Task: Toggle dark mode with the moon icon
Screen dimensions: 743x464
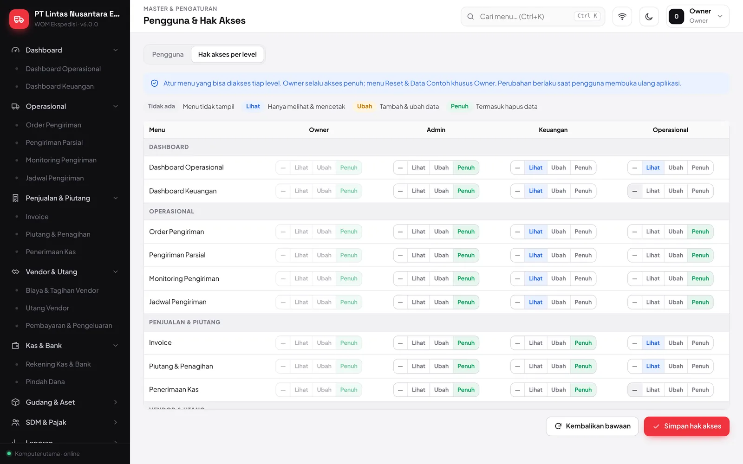Action: point(649,17)
